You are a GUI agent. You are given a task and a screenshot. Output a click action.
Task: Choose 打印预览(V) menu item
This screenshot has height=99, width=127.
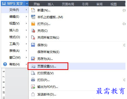tap(77, 73)
